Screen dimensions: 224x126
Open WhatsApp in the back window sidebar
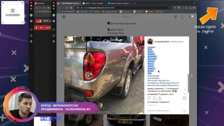(x=31, y=15)
